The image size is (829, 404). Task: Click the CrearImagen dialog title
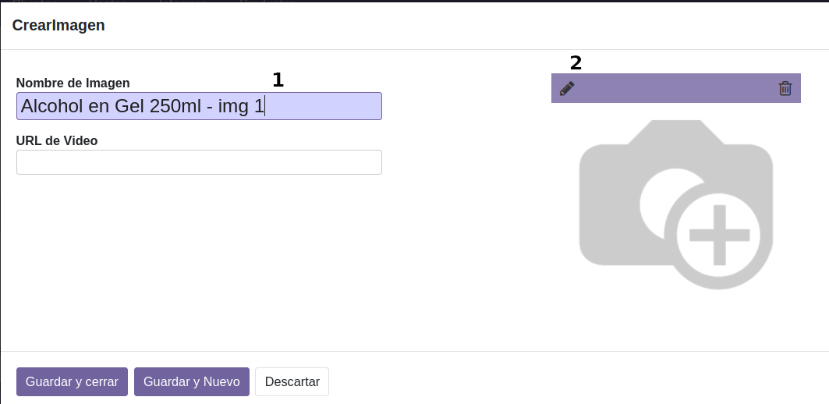point(58,26)
